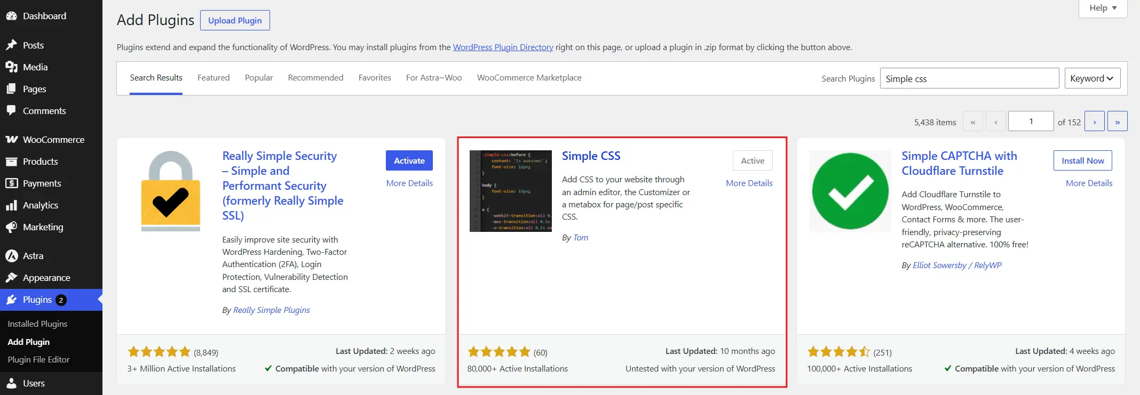
Task: Click the Active button for Simple CSS
Action: coord(753,160)
